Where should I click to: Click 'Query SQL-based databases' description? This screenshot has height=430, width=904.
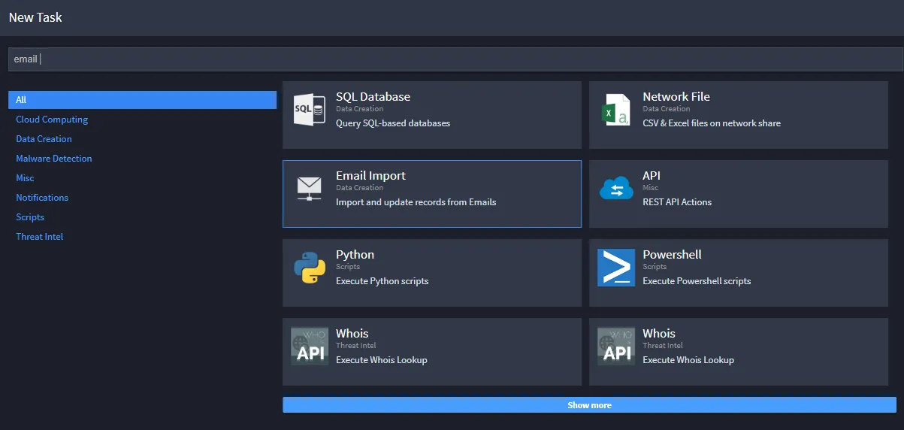(393, 123)
